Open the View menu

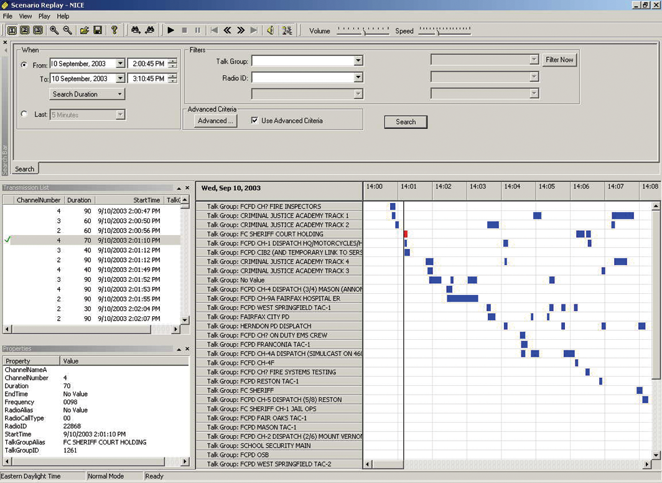point(26,16)
